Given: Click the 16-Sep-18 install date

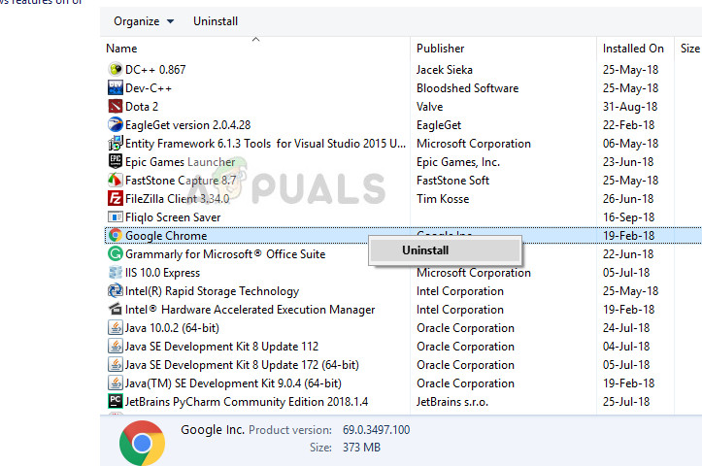Looking at the screenshot, I should coord(628,217).
